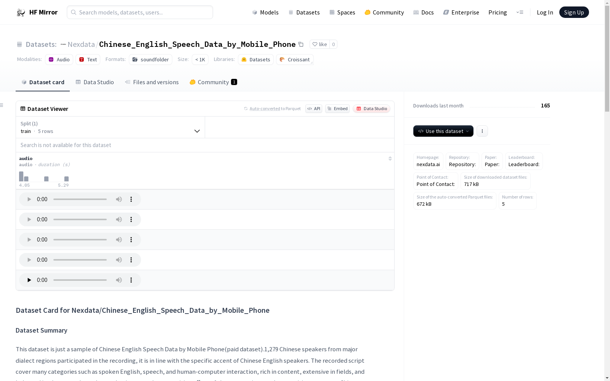
Task: Click the Sign Up button
Action: click(x=574, y=12)
